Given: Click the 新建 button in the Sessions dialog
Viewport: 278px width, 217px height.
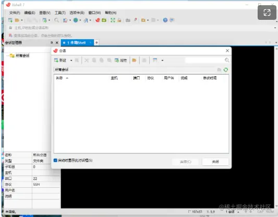Looking at the screenshot, I should coord(60,61).
